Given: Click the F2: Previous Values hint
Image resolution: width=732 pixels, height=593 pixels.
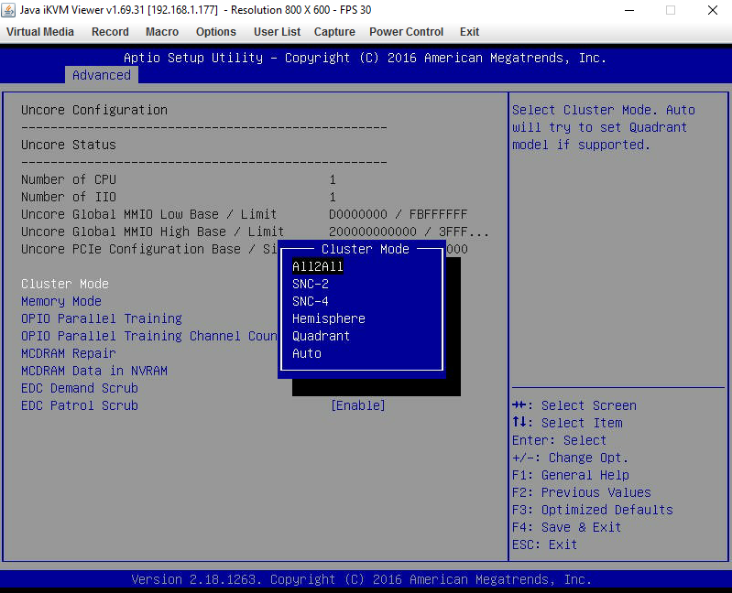Looking at the screenshot, I should click(x=581, y=492).
